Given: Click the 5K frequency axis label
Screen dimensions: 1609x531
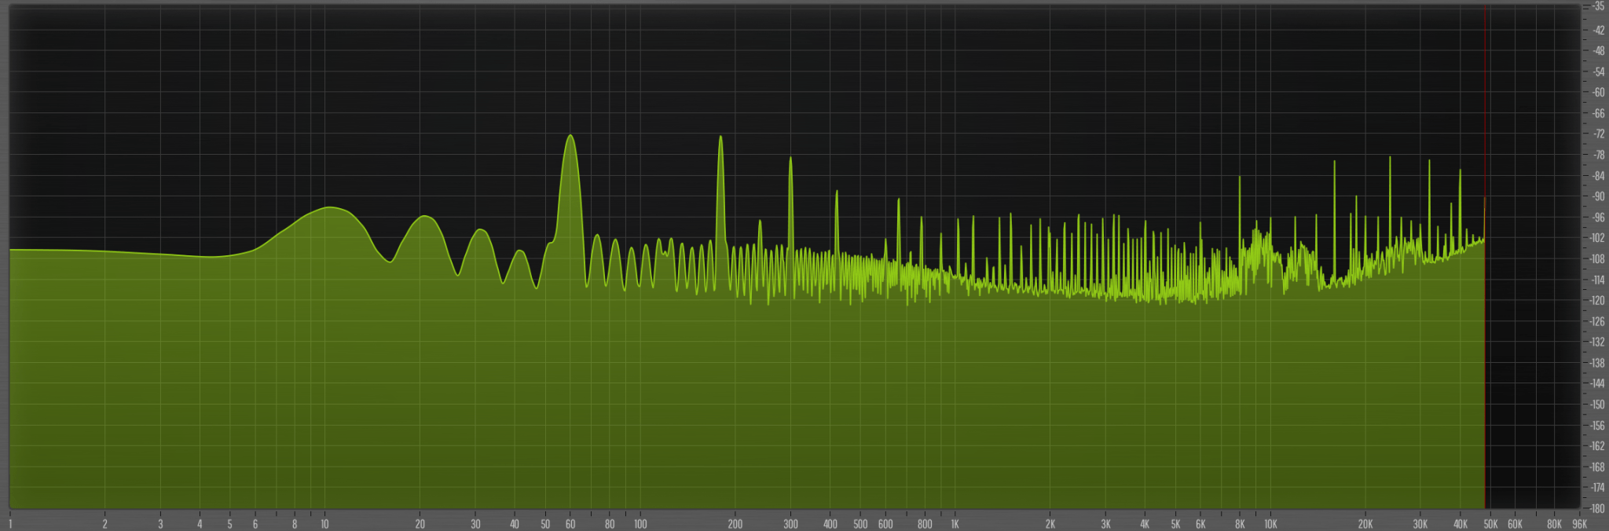Looking at the screenshot, I should (x=1175, y=524).
